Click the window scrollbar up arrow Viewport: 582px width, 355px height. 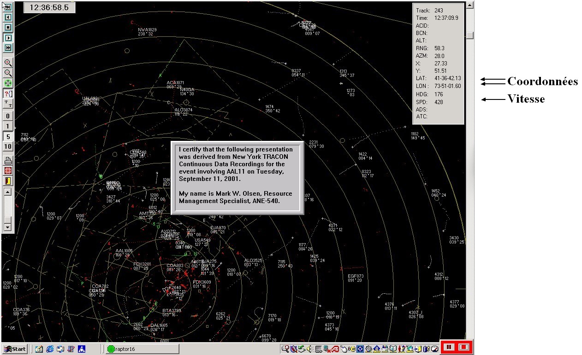click(x=470, y=6)
